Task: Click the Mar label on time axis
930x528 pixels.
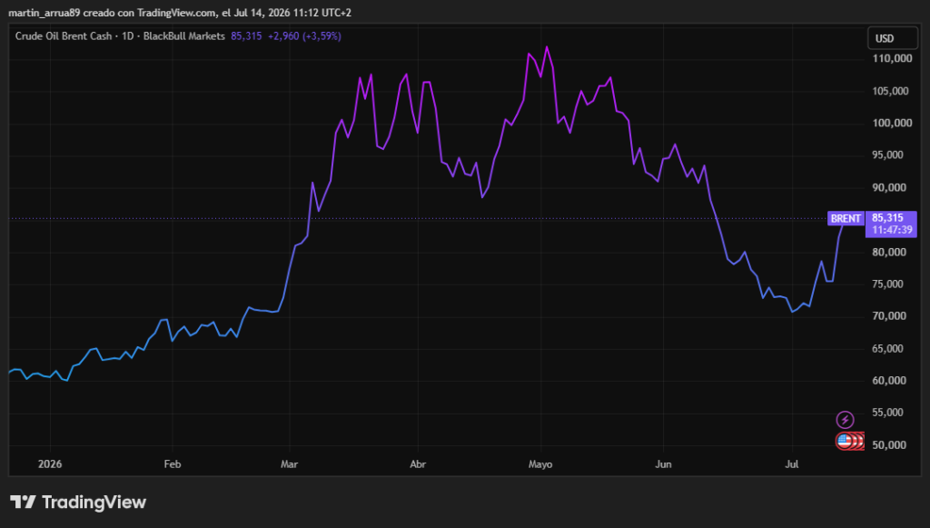Action: tap(289, 463)
